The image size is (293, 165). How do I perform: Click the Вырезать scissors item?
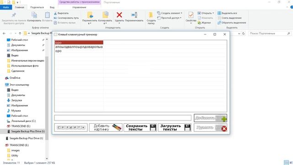click(61, 13)
